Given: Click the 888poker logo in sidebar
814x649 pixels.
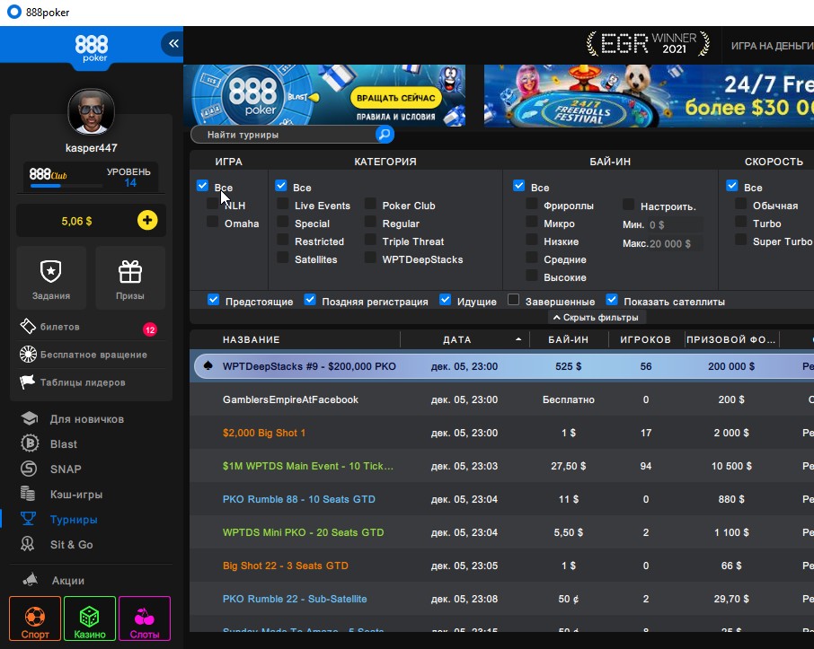Looking at the screenshot, I should click(x=92, y=48).
